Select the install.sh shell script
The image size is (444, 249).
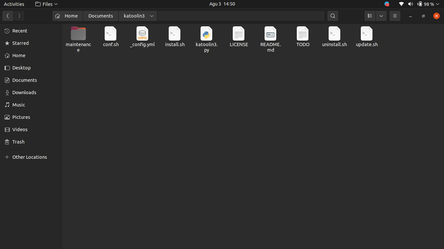[x=175, y=36]
